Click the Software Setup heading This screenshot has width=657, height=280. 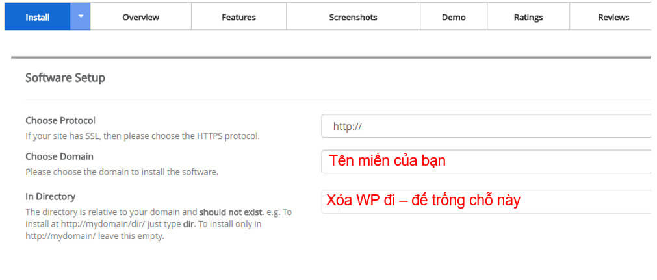(x=65, y=77)
